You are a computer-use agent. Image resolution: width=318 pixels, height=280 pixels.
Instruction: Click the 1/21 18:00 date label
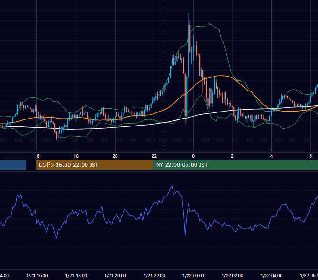click(x=76, y=275)
